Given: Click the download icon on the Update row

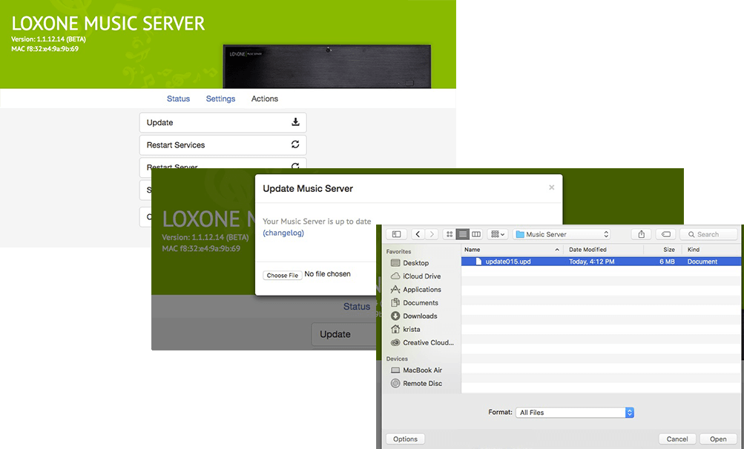Looking at the screenshot, I should coord(296,122).
